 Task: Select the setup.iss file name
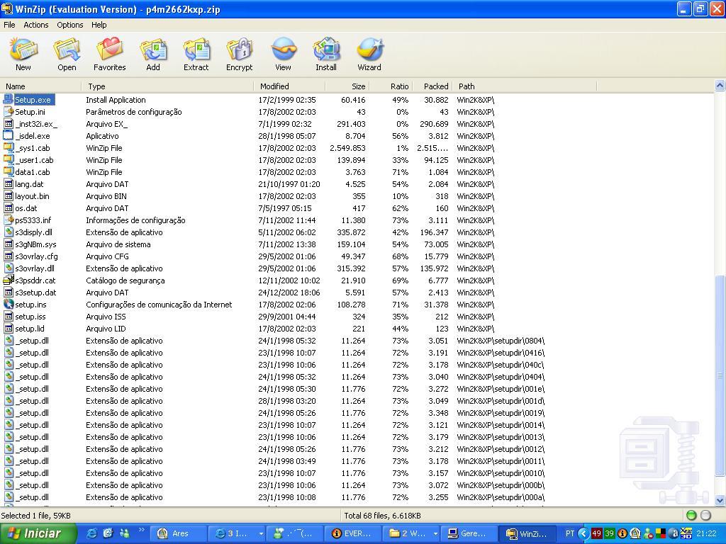click(30, 317)
